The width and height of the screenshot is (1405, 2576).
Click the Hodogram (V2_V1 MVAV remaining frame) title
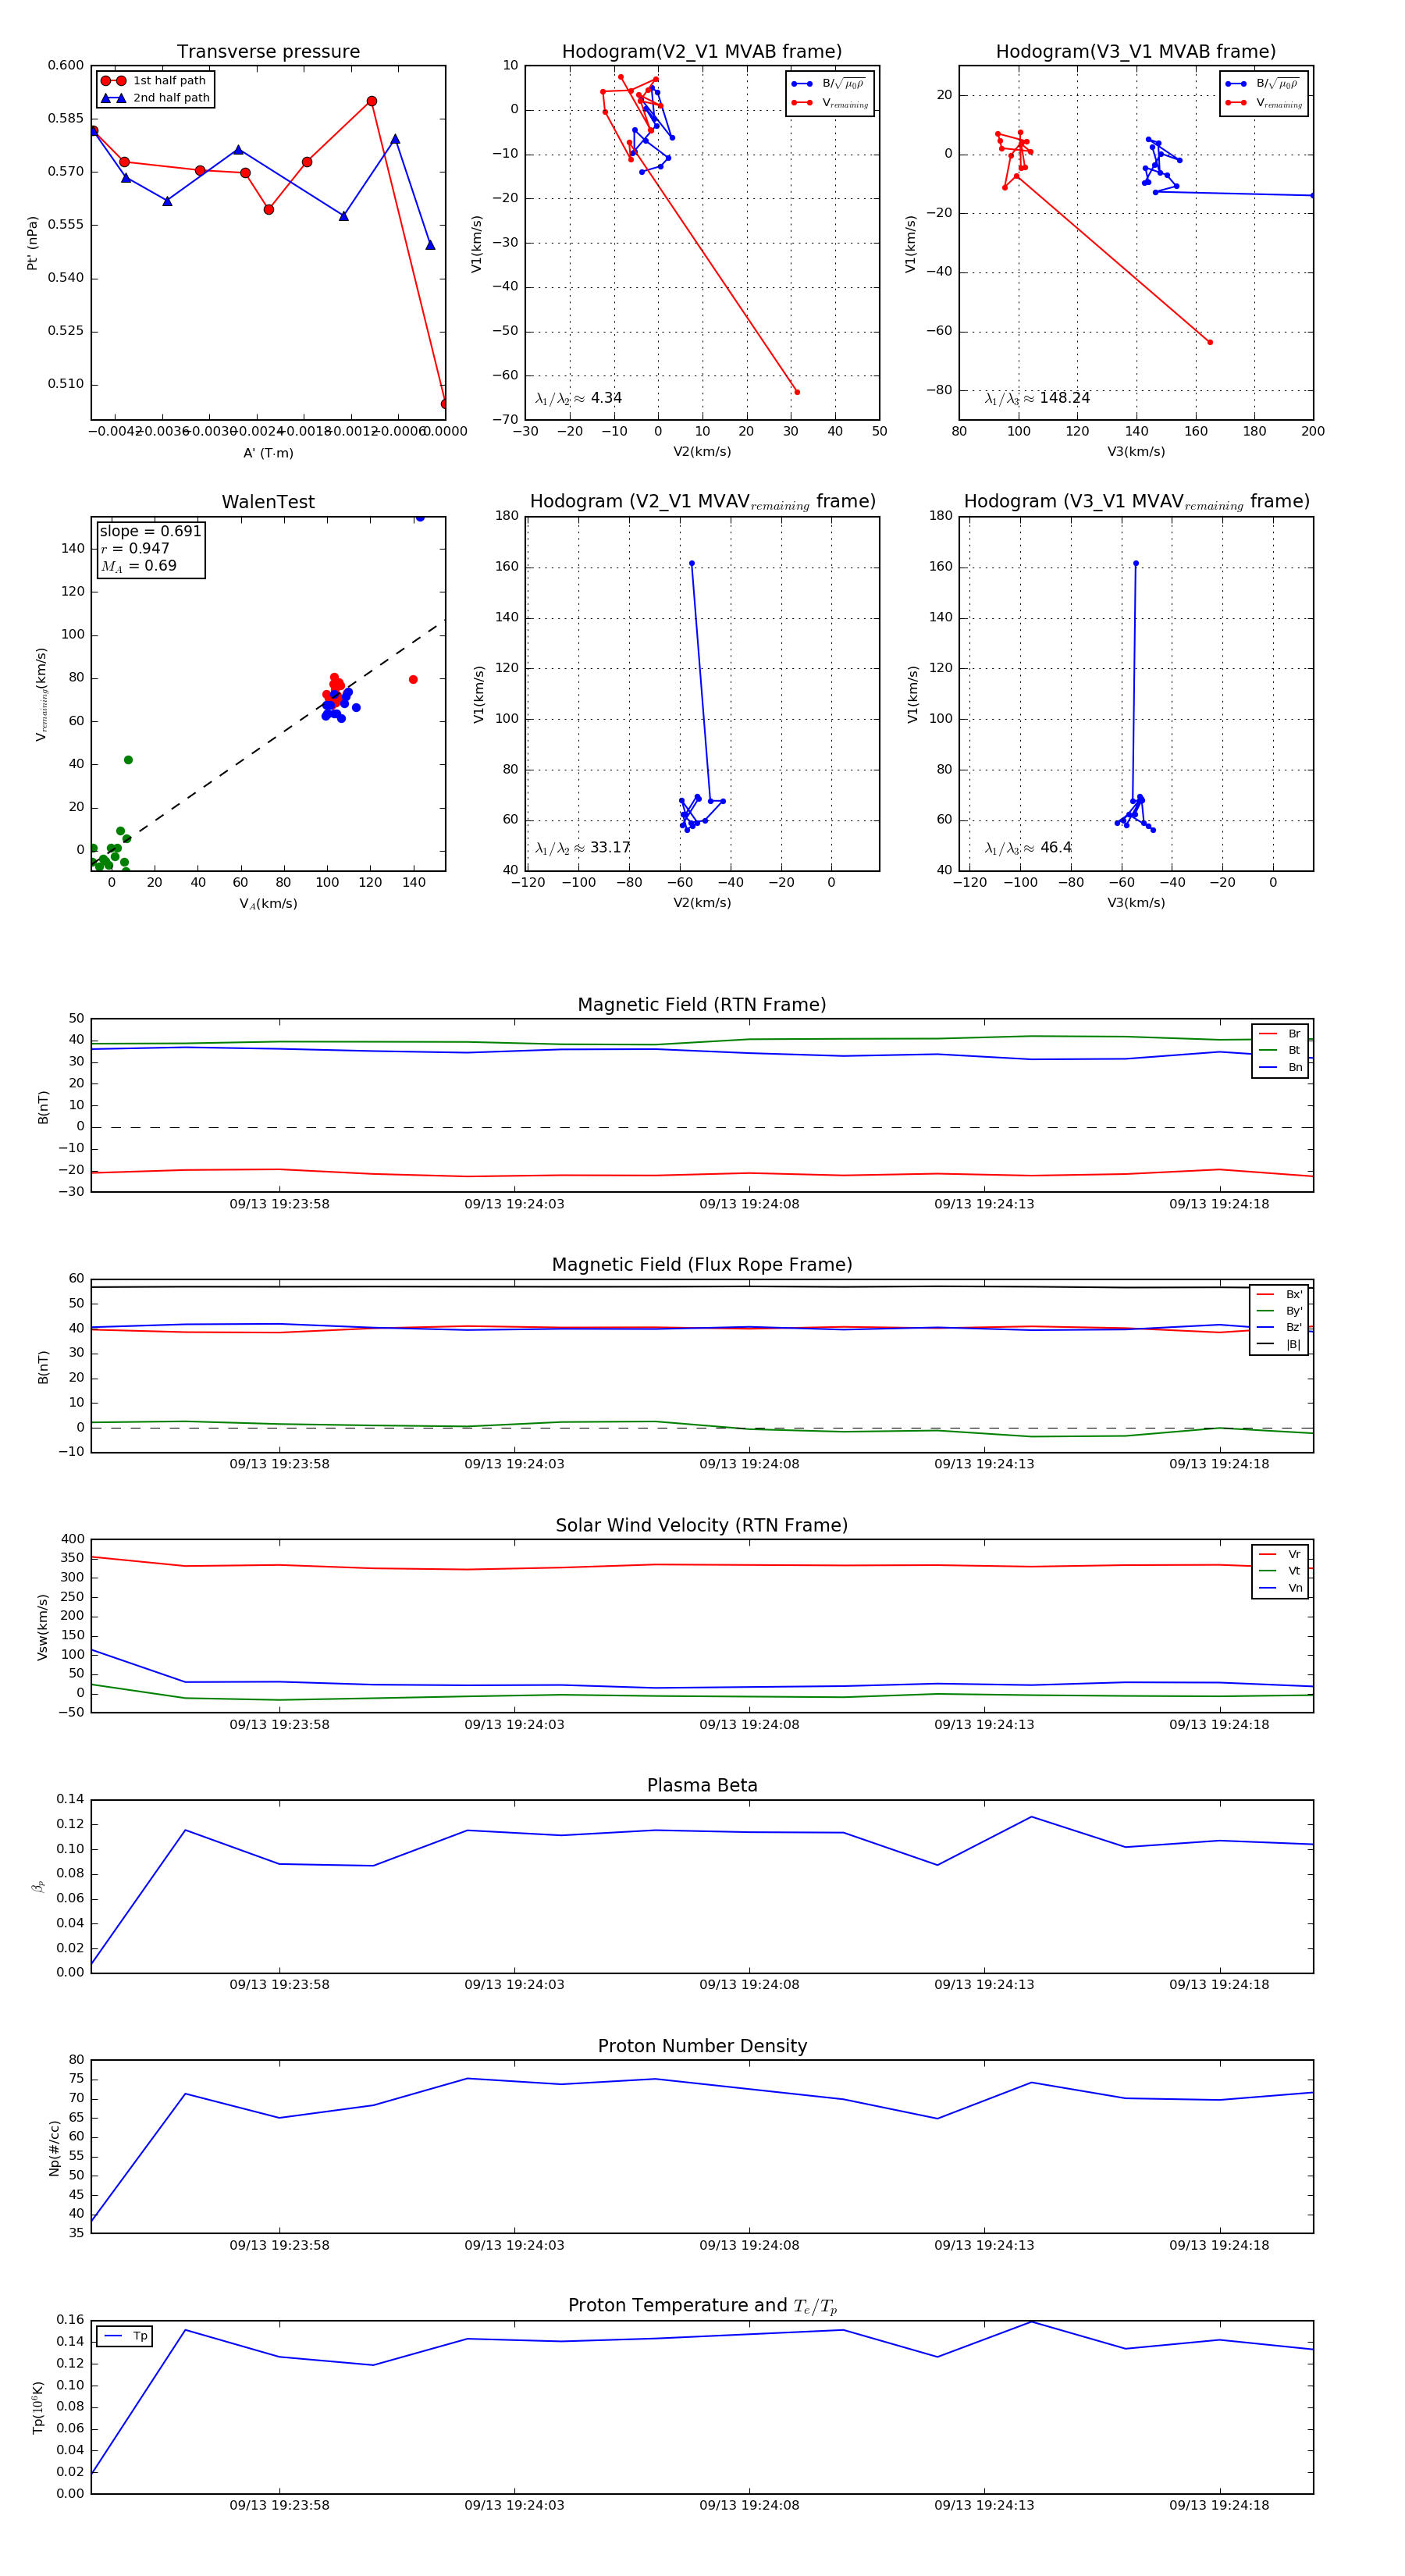pyautogui.click(x=702, y=502)
